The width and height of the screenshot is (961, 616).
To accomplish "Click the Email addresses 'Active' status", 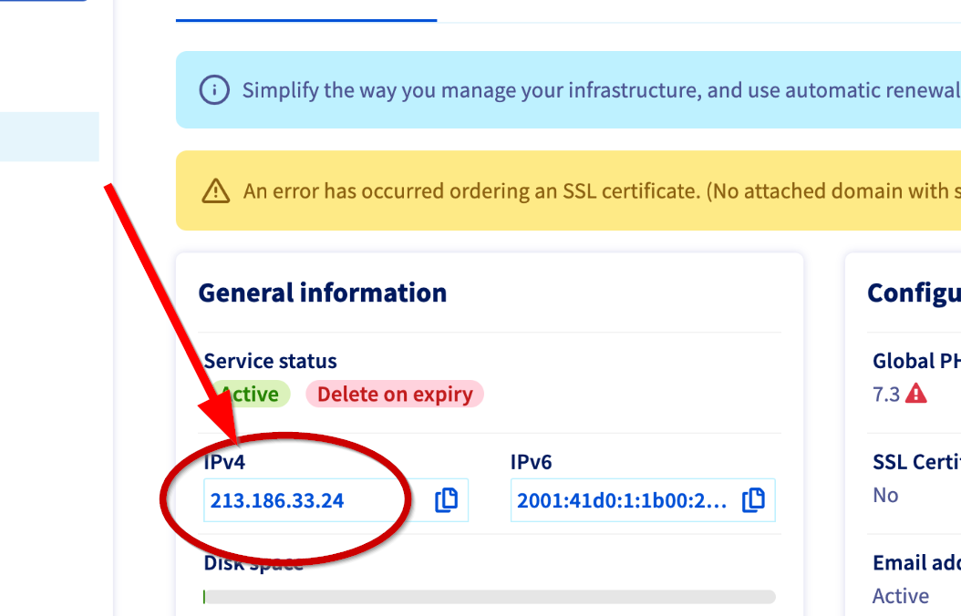I will pyautogui.click(x=901, y=596).
